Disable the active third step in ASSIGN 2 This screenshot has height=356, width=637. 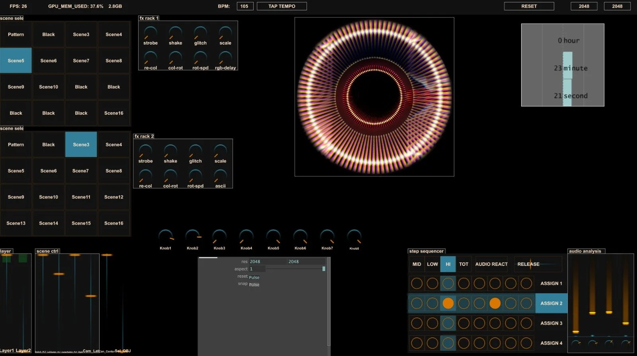coord(448,303)
